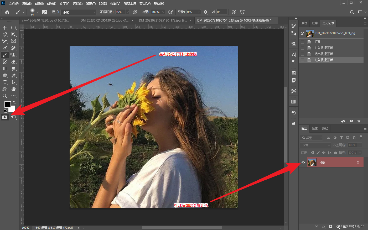
Task: Open the 滤镜(T) menu
Action: pos(91,3)
